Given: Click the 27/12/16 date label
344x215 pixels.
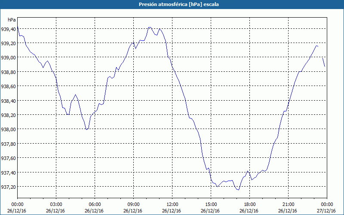Looking at the screenshot, I should pos(326,211).
